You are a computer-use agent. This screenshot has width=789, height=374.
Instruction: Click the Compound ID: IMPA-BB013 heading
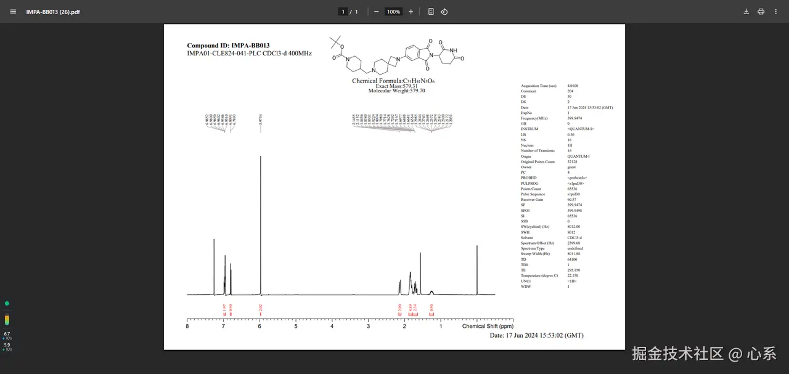pyautogui.click(x=228, y=46)
